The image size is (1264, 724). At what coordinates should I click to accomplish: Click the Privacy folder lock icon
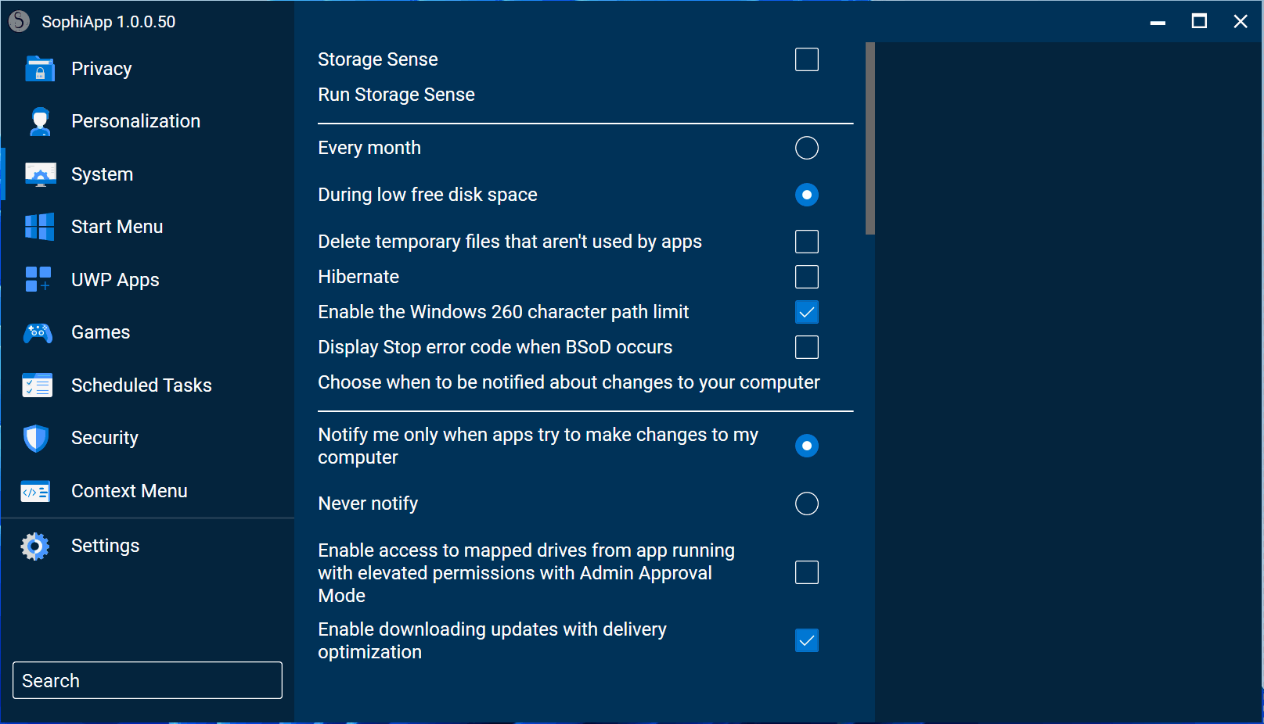39,69
